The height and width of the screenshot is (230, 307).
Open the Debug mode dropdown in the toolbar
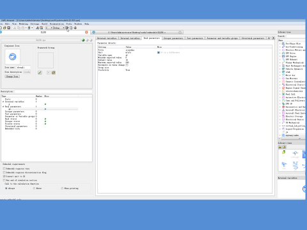click(59, 28)
